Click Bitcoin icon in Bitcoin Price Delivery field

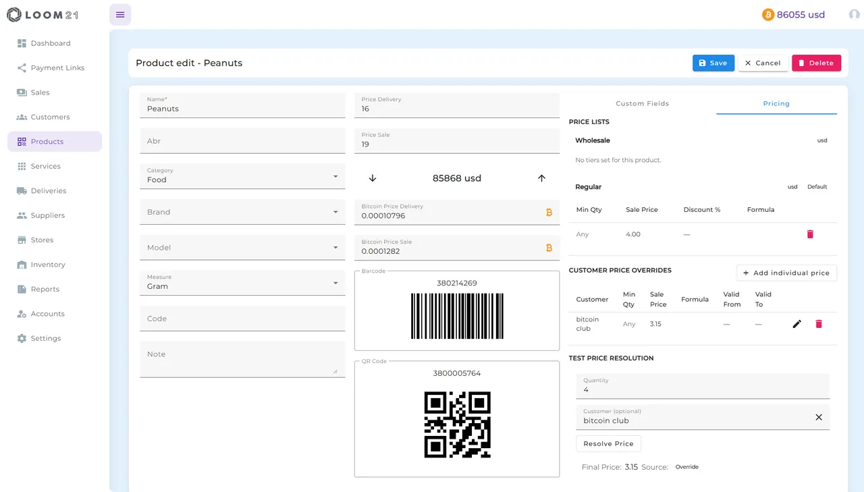(x=549, y=212)
